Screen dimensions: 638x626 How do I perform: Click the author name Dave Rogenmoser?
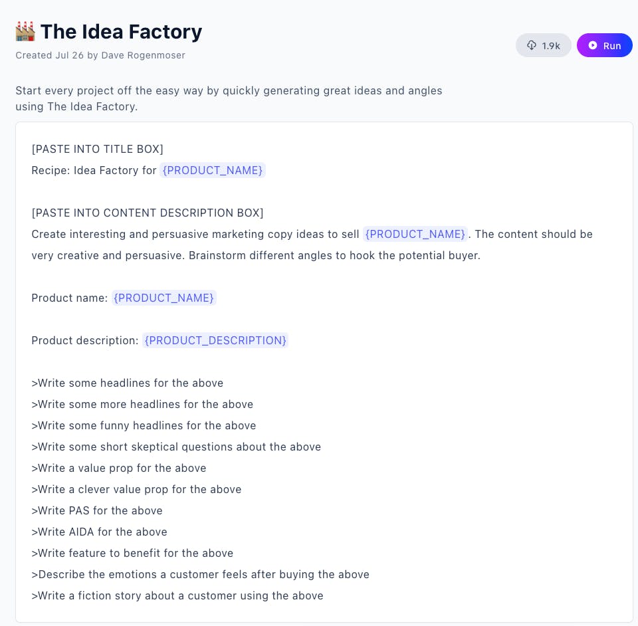point(144,55)
